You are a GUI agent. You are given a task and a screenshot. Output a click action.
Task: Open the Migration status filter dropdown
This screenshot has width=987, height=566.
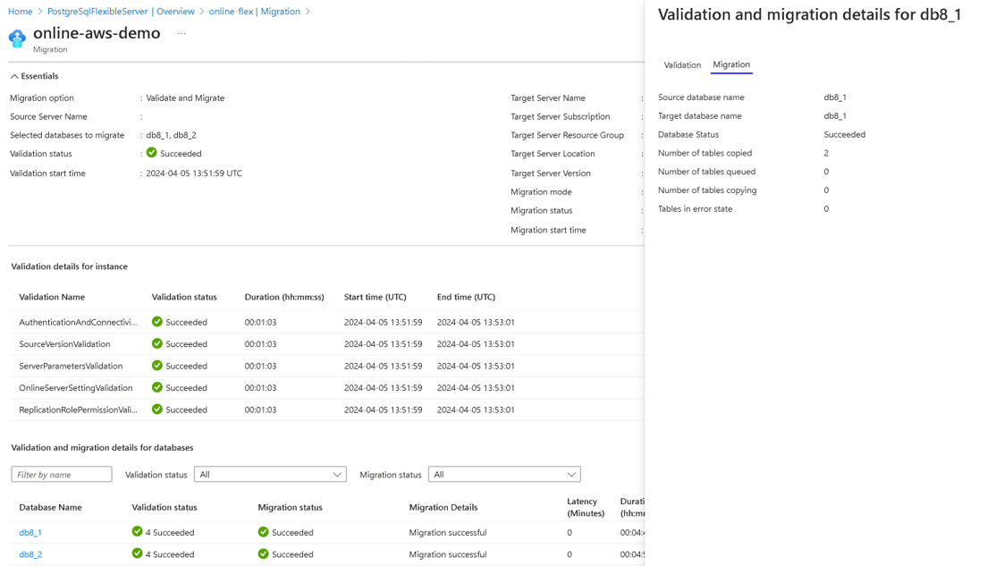tap(504, 474)
